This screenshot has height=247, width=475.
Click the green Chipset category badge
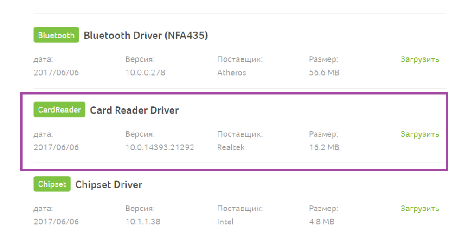point(52,184)
